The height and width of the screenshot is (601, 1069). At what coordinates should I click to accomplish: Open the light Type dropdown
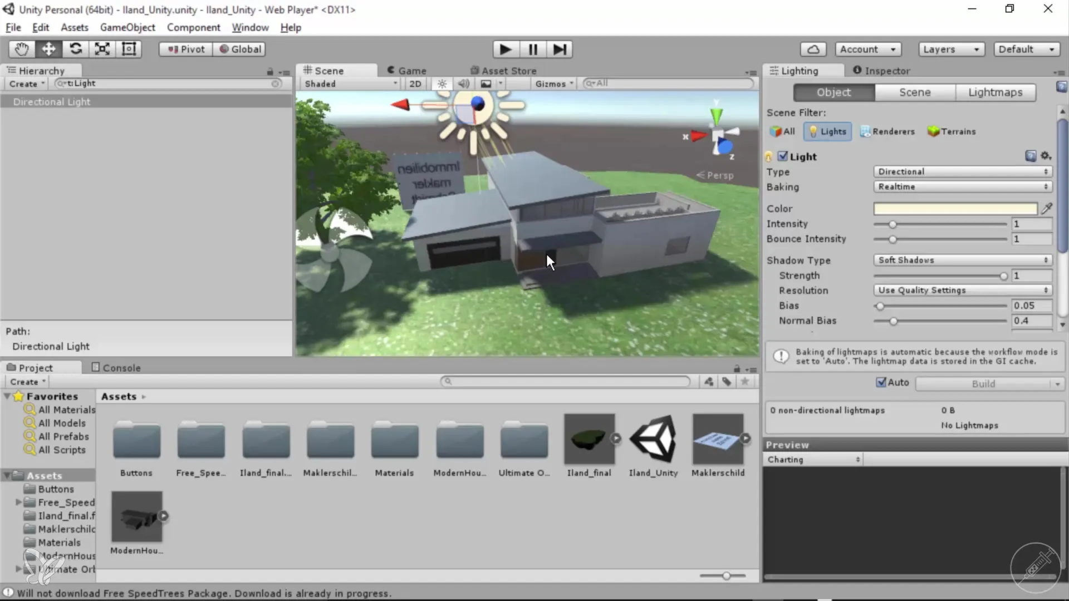point(963,171)
